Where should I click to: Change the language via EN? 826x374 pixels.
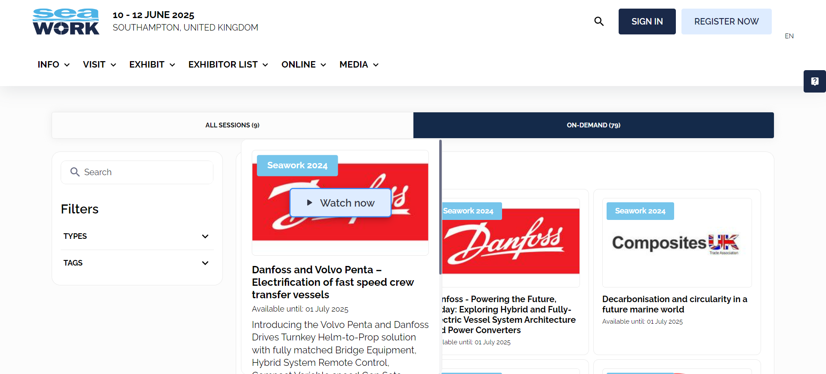pyautogui.click(x=789, y=36)
